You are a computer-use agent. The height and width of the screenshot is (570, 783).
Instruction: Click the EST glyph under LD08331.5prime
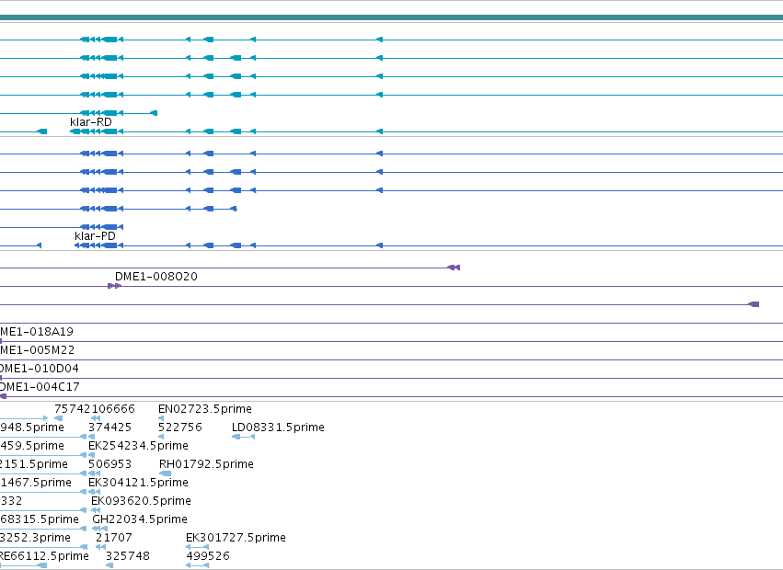(243, 437)
